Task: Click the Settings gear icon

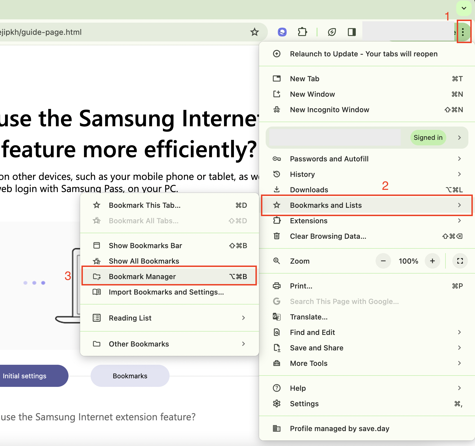Action: 276,403
